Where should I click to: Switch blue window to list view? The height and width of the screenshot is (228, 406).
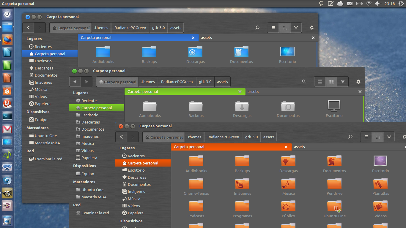tap(273, 28)
